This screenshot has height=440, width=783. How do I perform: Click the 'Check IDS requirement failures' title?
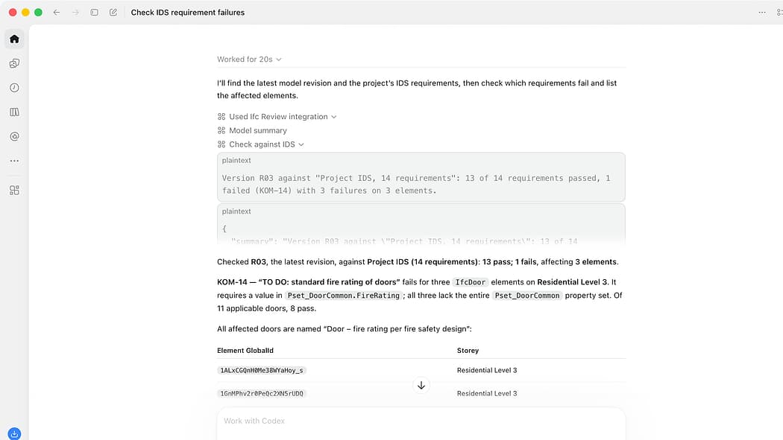pos(188,13)
